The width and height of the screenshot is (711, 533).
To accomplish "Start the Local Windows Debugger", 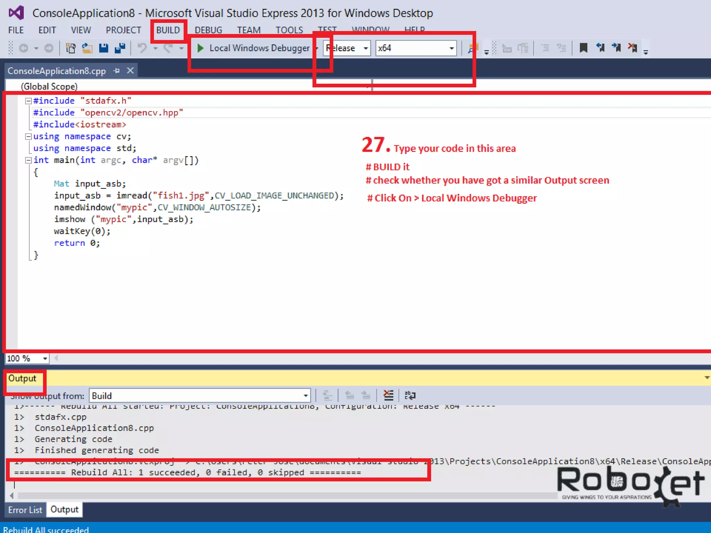I will (x=253, y=48).
